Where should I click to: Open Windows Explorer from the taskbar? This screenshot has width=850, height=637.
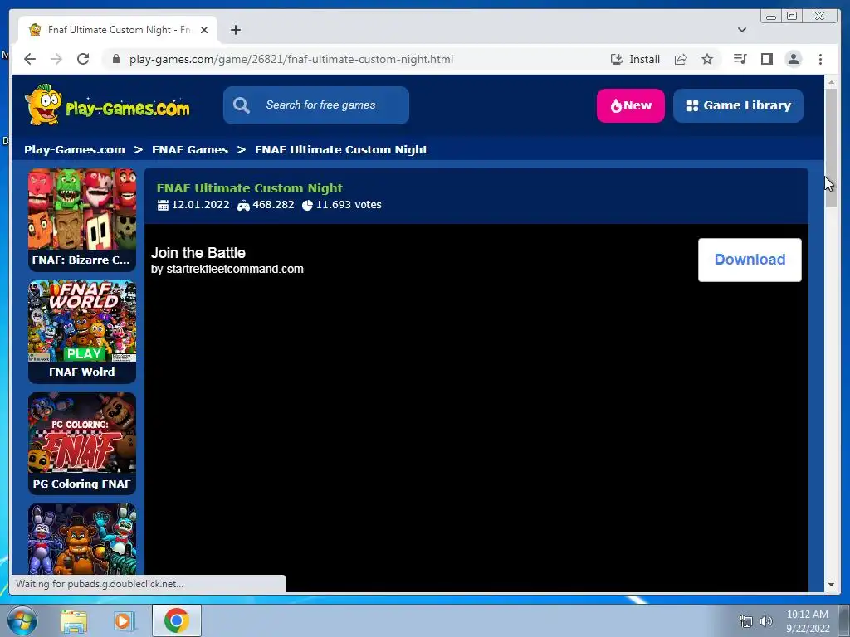[73, 621]
